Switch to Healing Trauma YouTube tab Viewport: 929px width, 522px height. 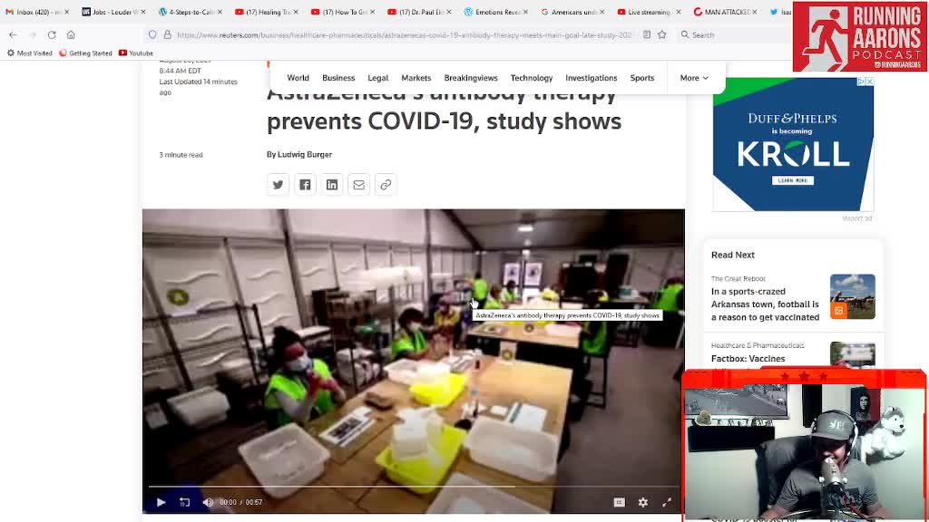[x=265, y=12]
